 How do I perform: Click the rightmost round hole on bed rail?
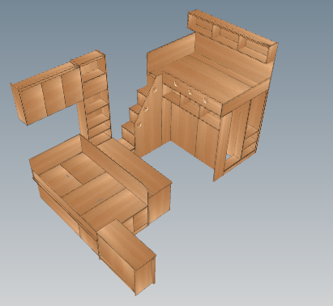point(206,100)
